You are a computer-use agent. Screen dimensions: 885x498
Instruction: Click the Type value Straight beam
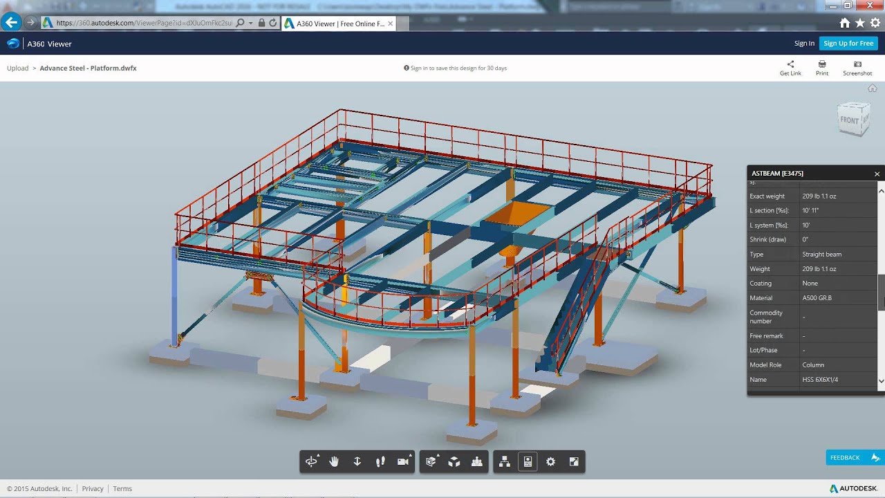821,255
